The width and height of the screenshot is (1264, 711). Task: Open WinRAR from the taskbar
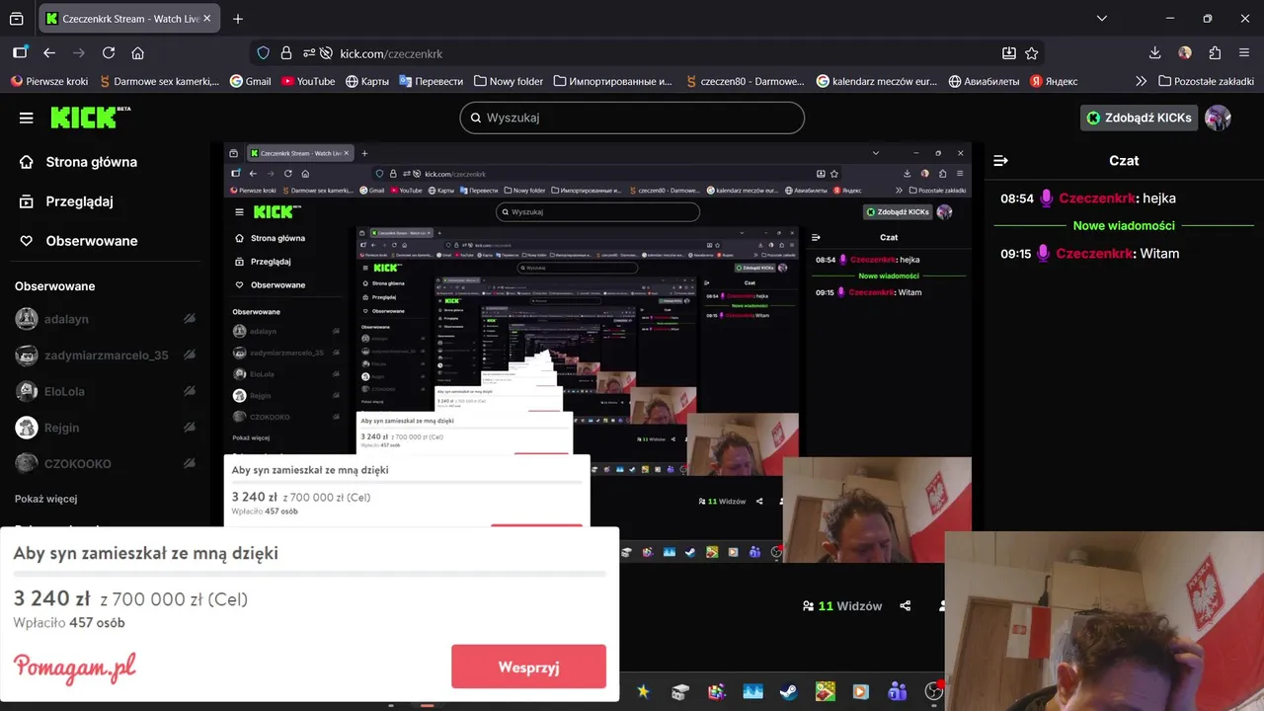(x=716, y=692)
